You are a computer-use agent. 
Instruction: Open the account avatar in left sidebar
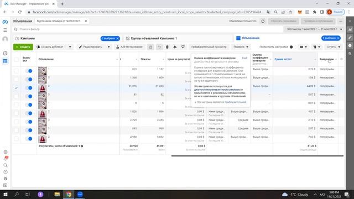(x=5, y=39)
